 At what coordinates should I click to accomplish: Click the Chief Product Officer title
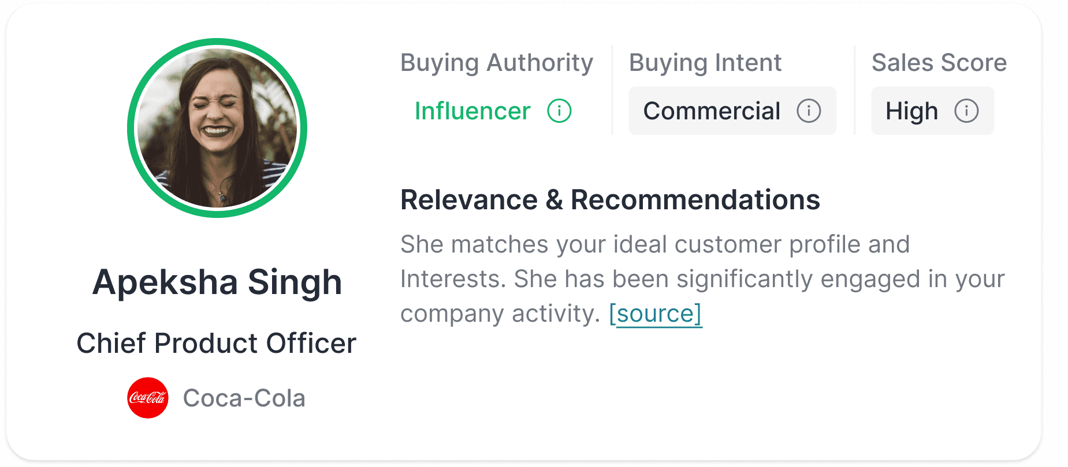pos(217,343)
